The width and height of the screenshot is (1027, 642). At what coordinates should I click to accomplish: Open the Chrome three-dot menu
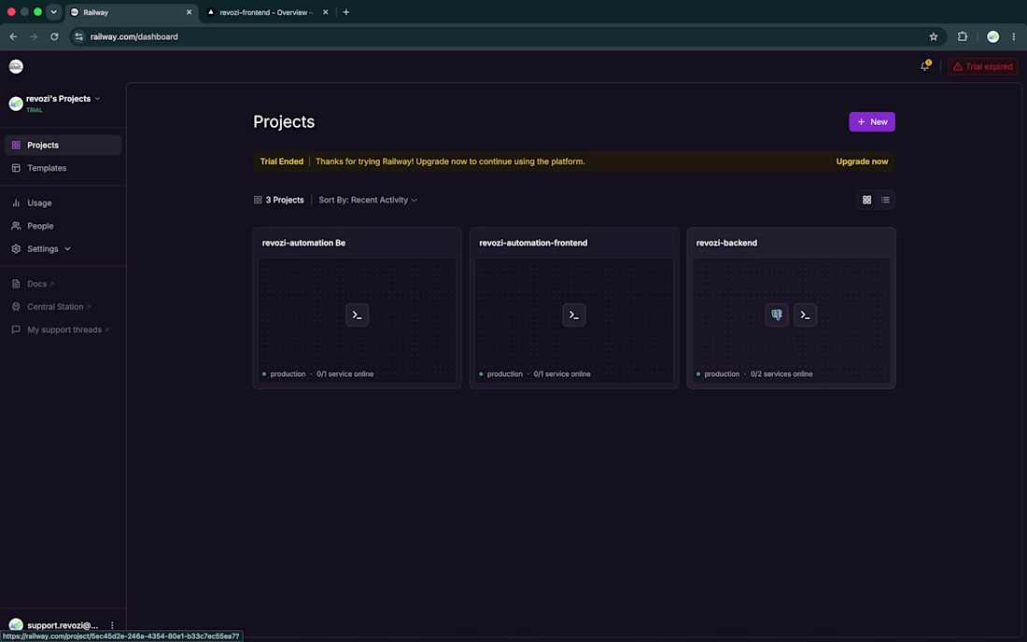click(1013, 36)
